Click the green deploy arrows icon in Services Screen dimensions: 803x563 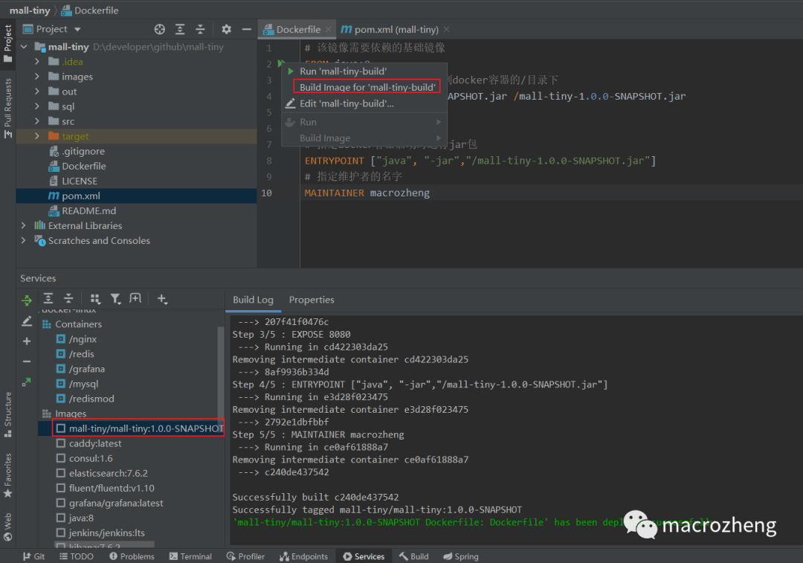click(27, 300)
